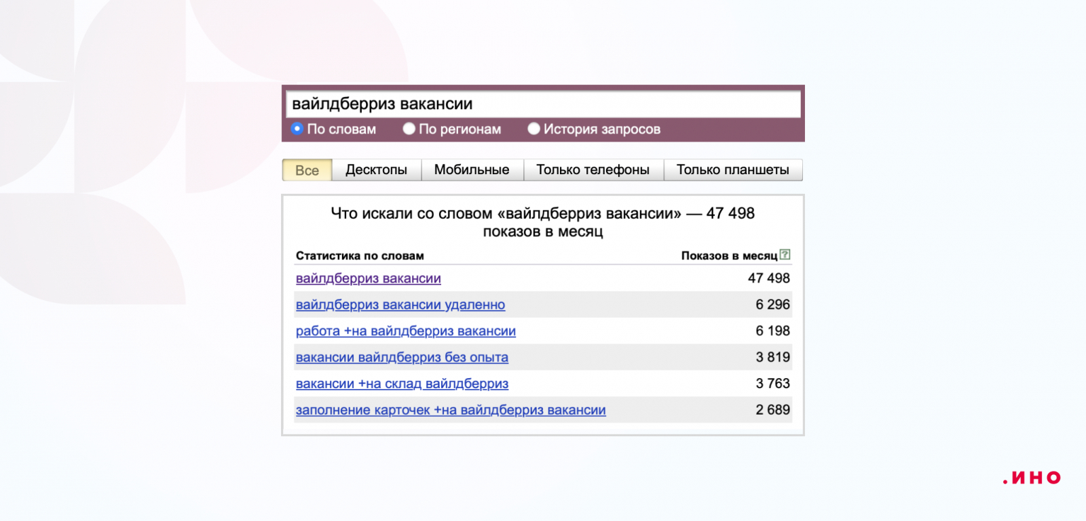Click the value 3 763
Screen dimensions: 1086x521
pyautogui.click(x=773, y=384)
